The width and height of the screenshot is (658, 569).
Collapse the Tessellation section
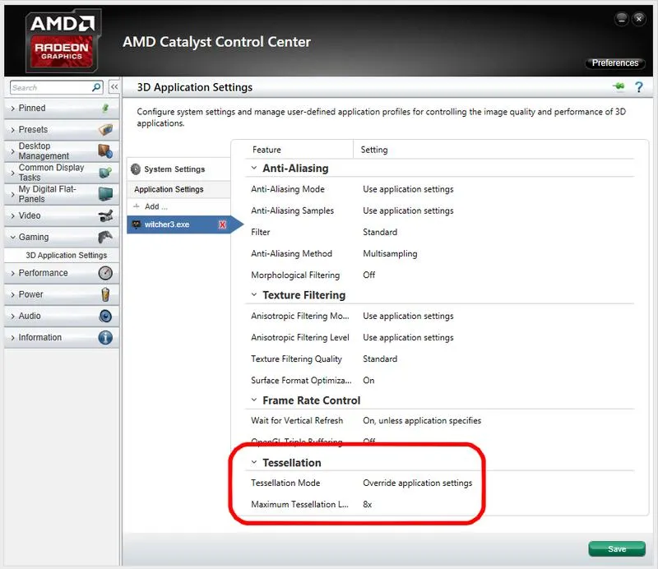click(253, 462)
